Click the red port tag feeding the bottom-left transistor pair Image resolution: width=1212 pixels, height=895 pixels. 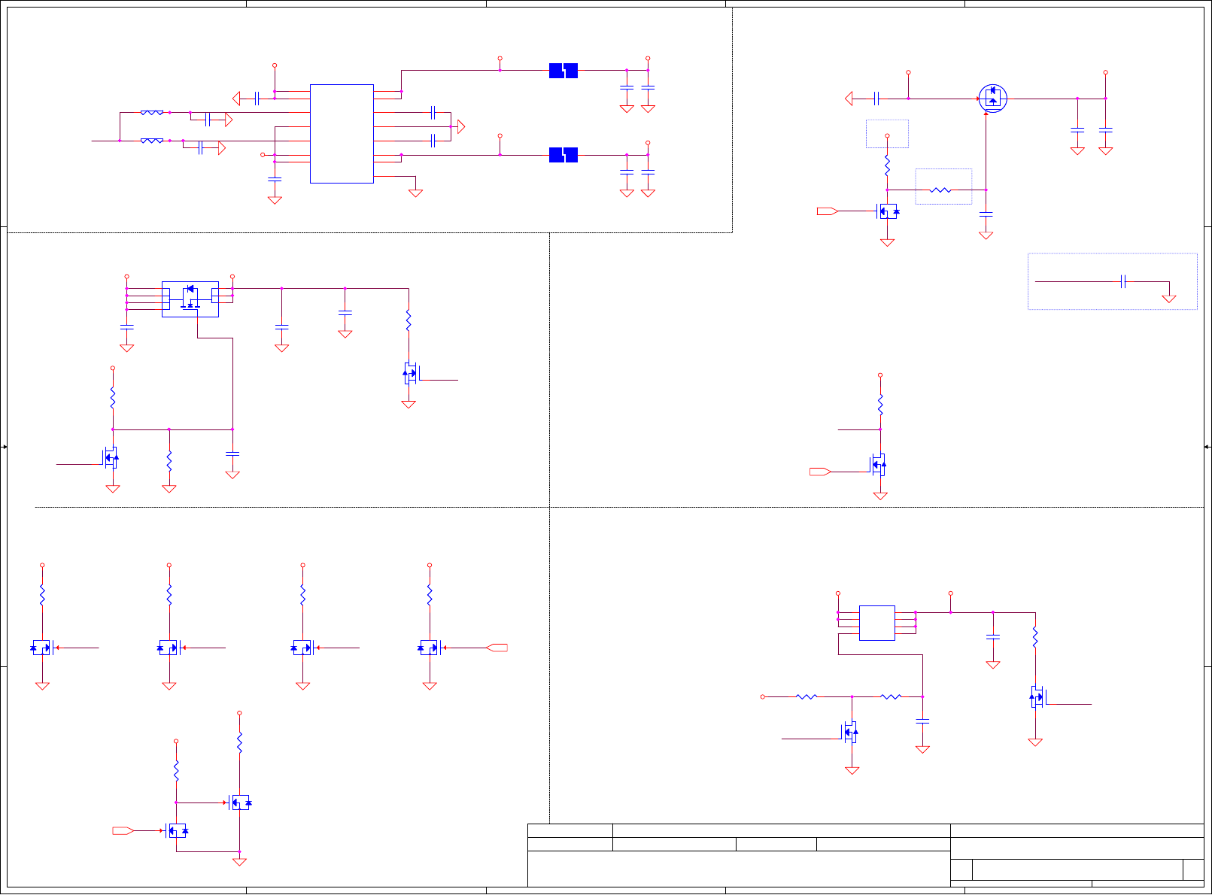tap(123, 830)
